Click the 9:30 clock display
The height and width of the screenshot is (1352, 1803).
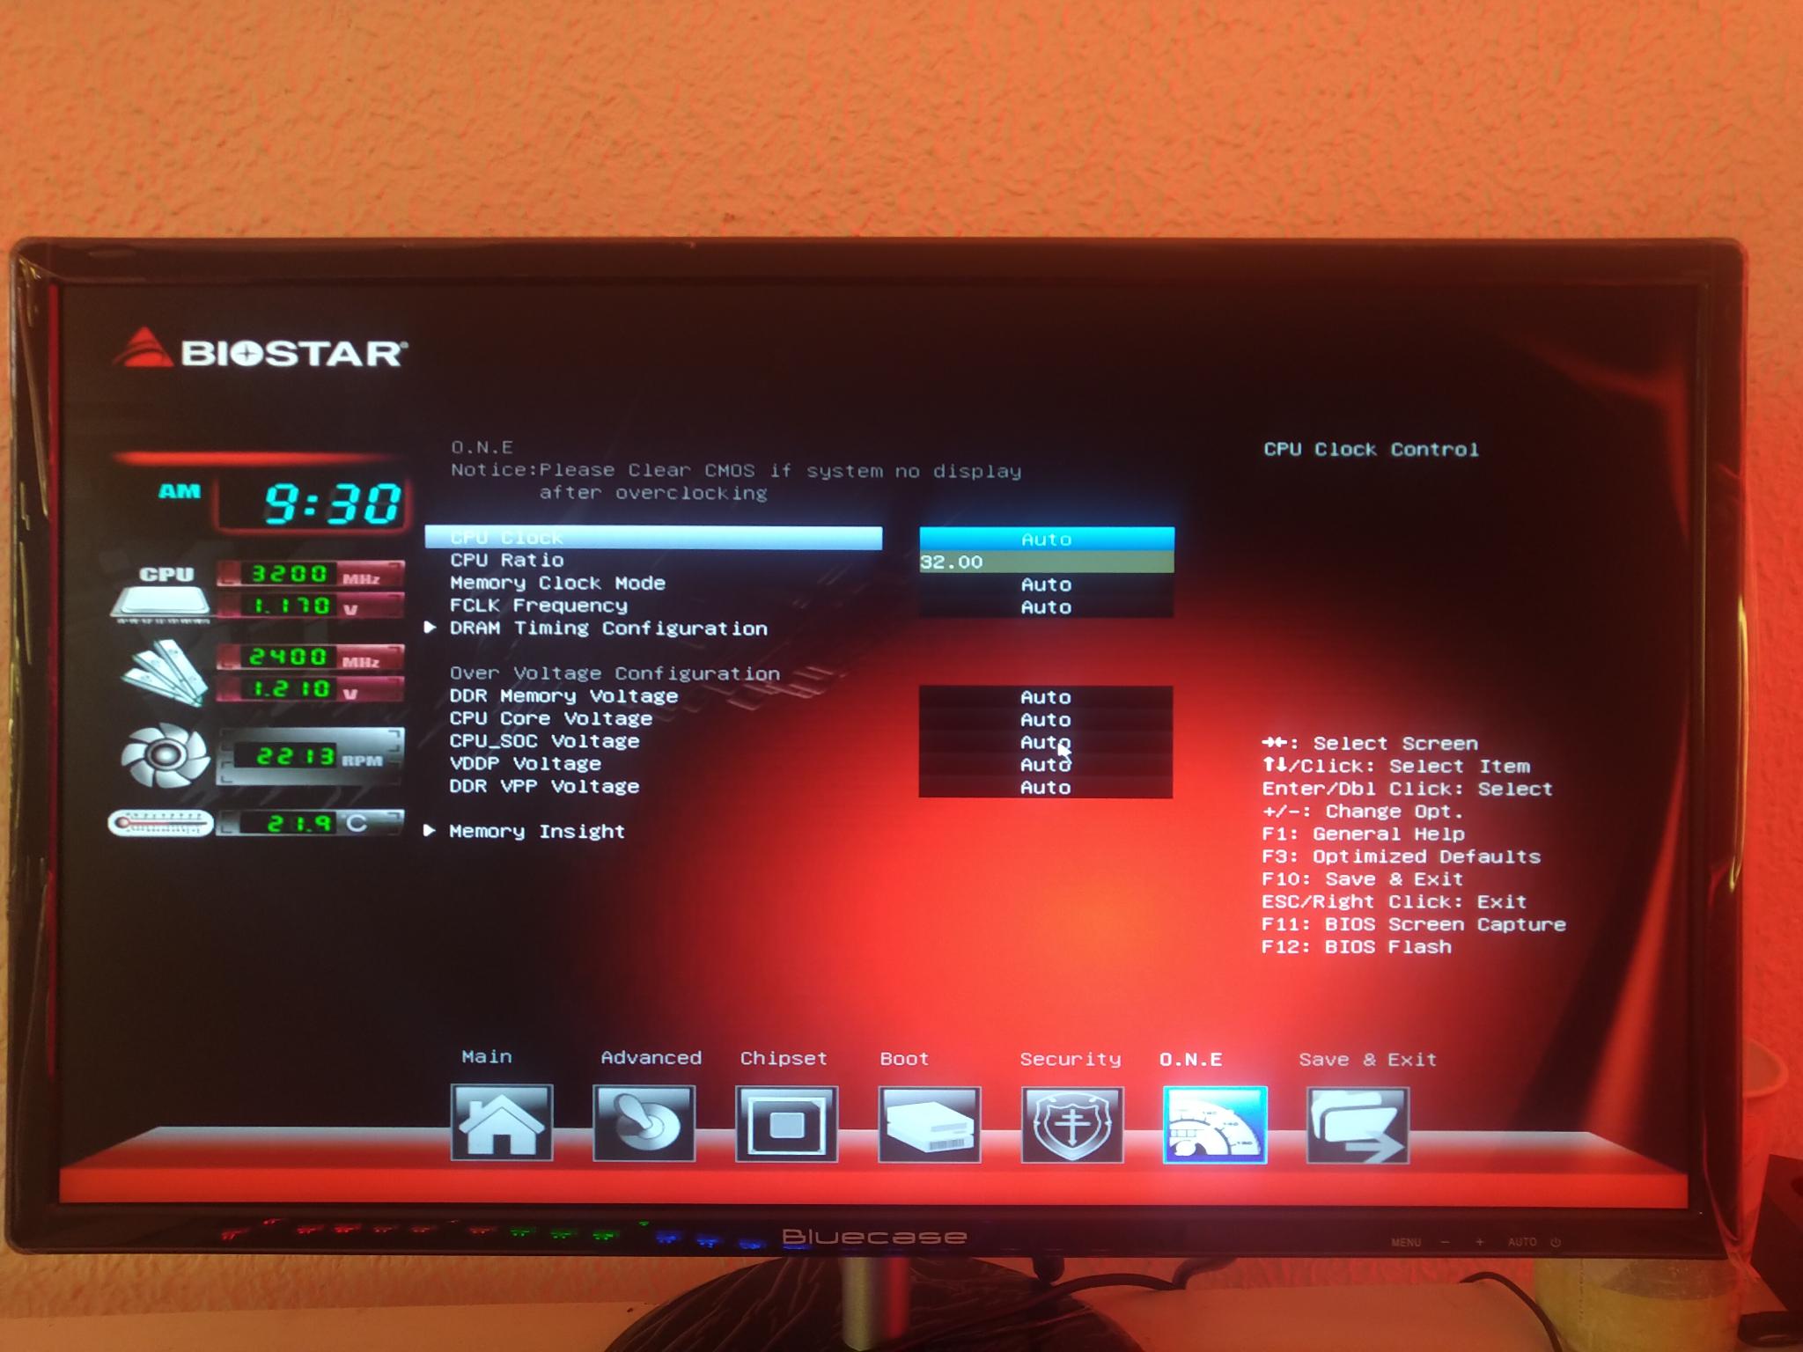pos(313,503)
